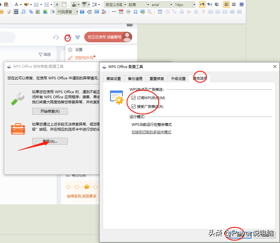Choose 设置 from the dropdown menu
This screenshot has width=280, height=243.
tap(79, 50)
